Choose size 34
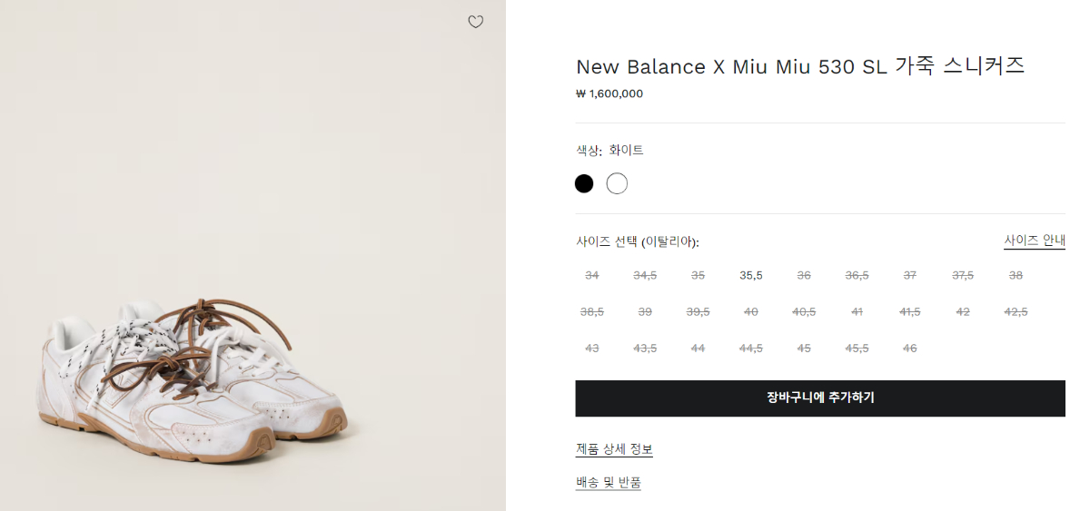 click(592, 275)
